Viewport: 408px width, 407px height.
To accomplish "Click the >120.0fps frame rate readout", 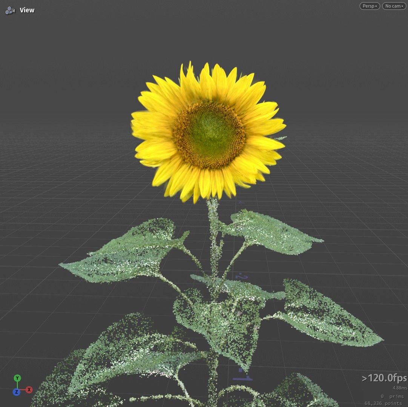I will coord(384,378).
